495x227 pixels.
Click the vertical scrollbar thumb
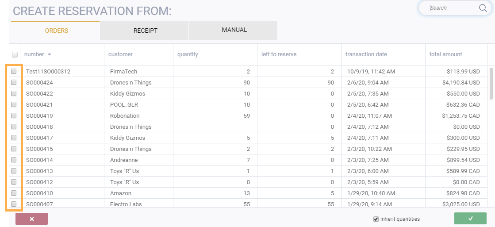point(491,83)
